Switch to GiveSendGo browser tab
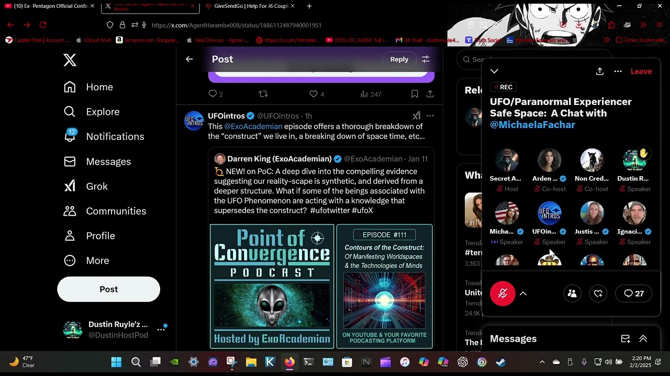The height and width of the screenshot is (376, 670). 250,6
